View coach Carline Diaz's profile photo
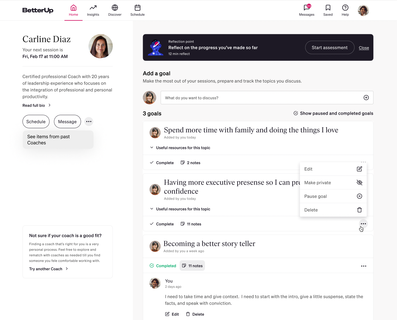The height and width of the screenshot is (320, 397). coord(101,46)
